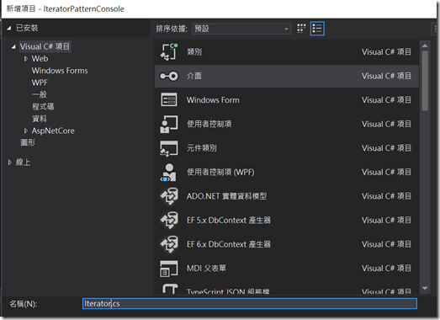The width and height of the screenshot is (440, 320).
Task: Click the 介面 template name text
Action: point(194,76)
